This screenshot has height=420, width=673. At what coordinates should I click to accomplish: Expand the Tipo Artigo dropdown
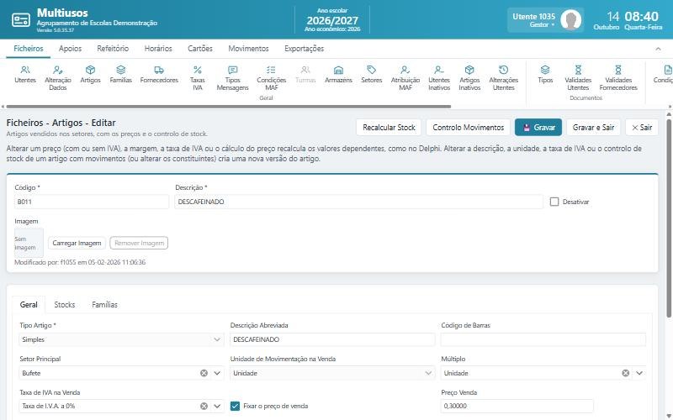tap(217, 339)
